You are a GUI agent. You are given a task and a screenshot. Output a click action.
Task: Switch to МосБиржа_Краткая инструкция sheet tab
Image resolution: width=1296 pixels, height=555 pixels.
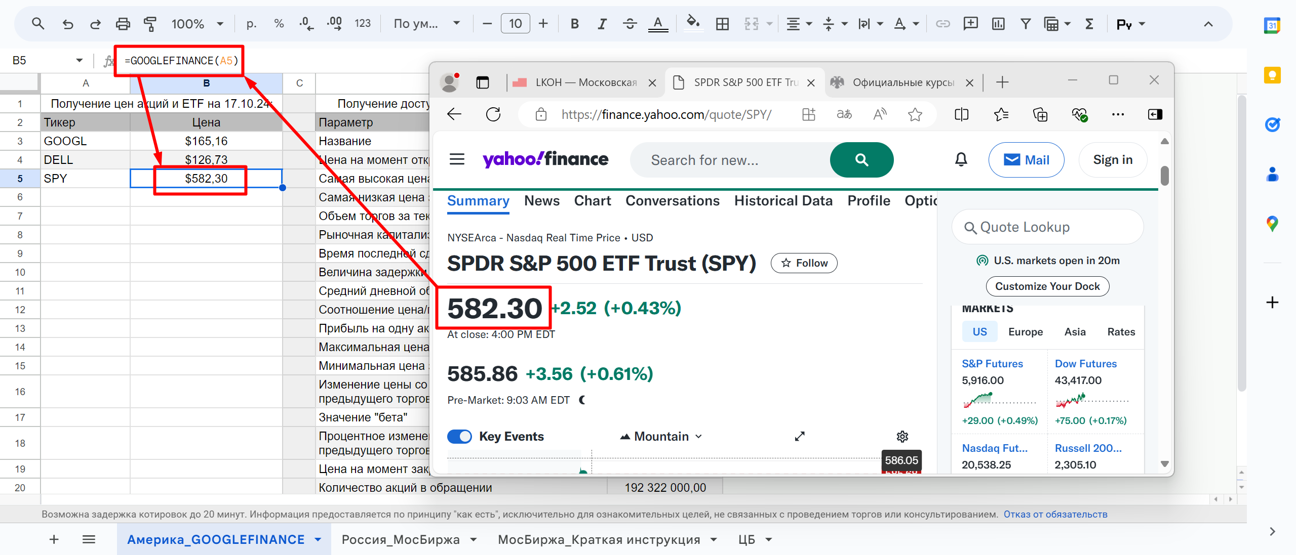coord(599,539)
